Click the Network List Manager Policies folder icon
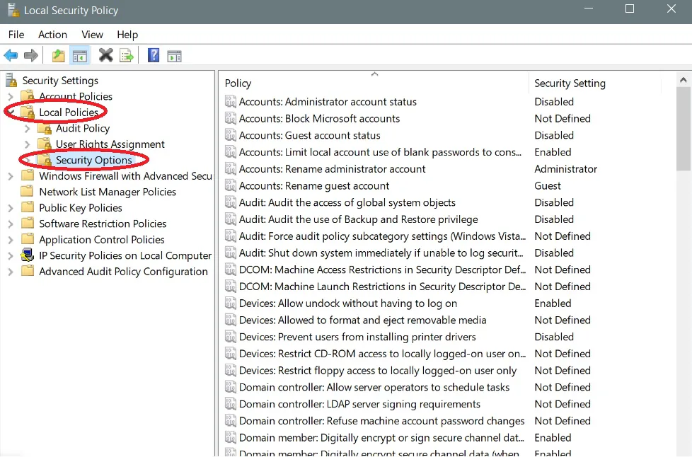Image resolution: width=692 pixels, height=457 pixels. pos(28,192)
